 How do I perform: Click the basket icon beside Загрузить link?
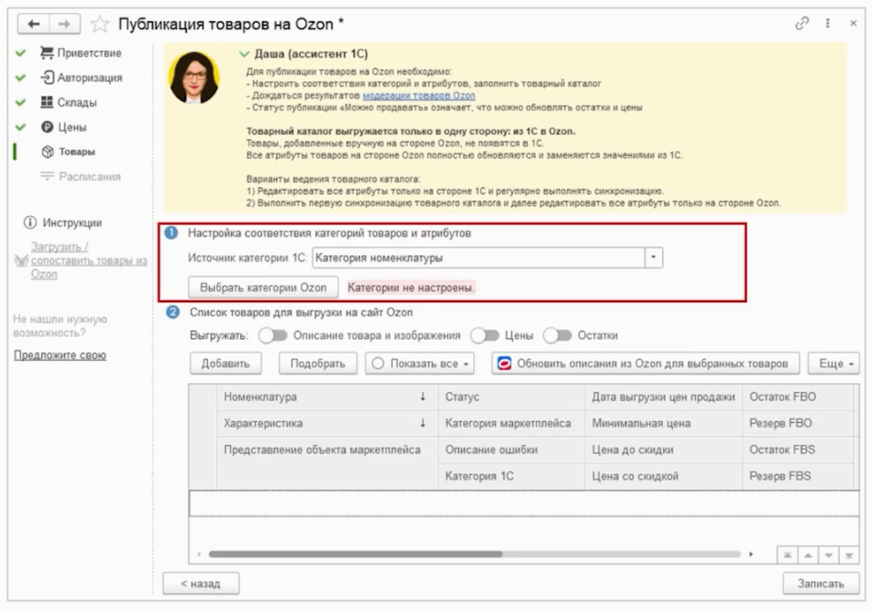coord(21,261)
